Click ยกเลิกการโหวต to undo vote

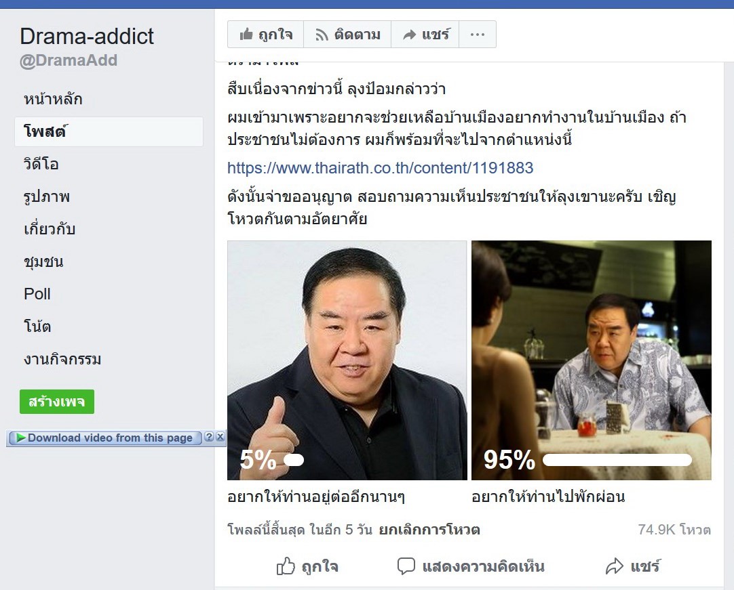[429, 530]
